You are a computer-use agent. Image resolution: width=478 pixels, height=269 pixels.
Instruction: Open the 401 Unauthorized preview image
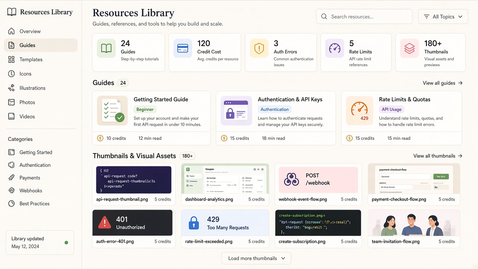(x=133, y=223)
